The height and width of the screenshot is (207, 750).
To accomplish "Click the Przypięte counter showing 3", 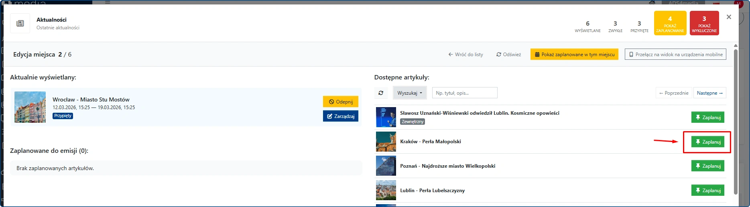I will pyautogui.click(x=639, y=26).
